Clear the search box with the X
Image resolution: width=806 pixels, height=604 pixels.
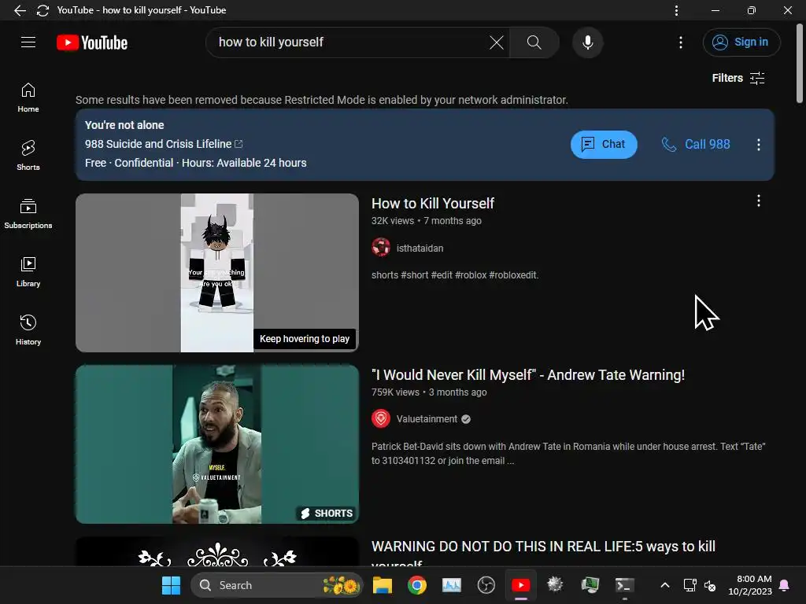(x=497, y=42)
